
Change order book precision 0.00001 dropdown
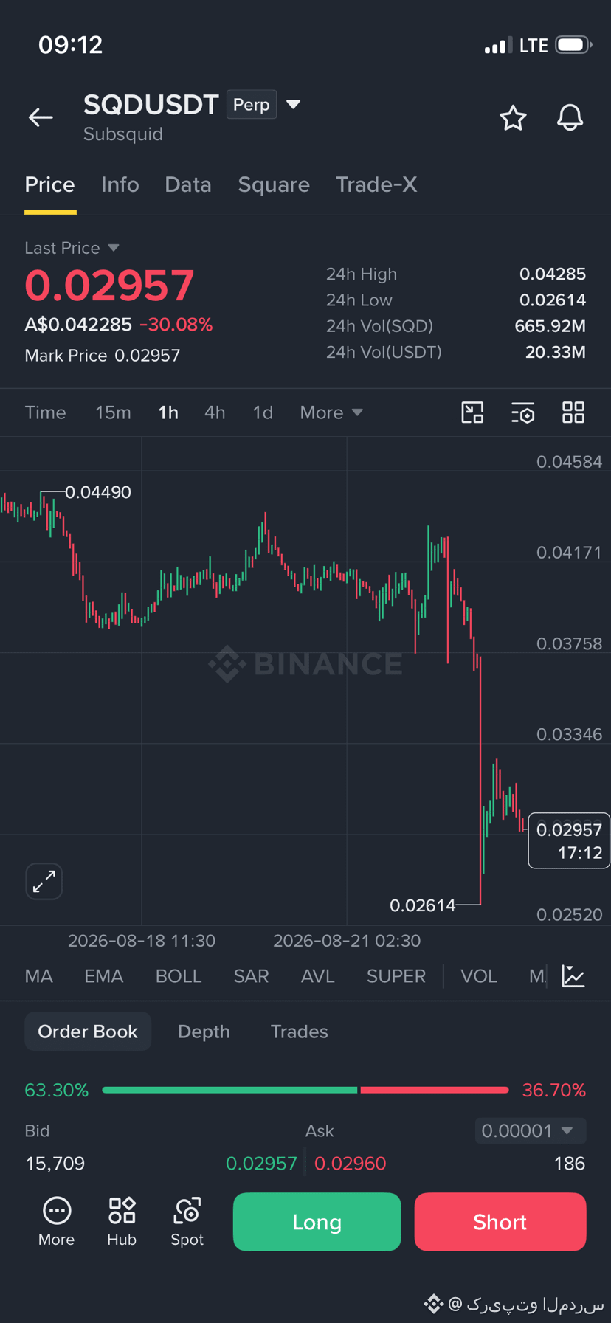pyautogui.click(x=531, y=1130)
